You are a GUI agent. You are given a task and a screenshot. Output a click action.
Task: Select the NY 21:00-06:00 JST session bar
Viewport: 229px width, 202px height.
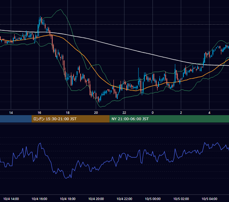coord(169,119)
